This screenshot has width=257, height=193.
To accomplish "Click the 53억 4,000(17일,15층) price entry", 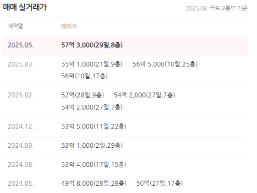I will 94,165.
